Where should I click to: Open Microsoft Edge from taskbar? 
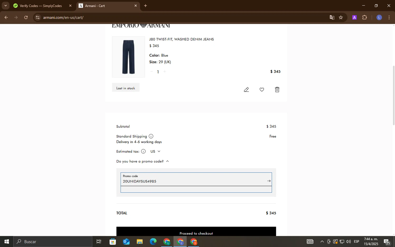click(153, 241)
